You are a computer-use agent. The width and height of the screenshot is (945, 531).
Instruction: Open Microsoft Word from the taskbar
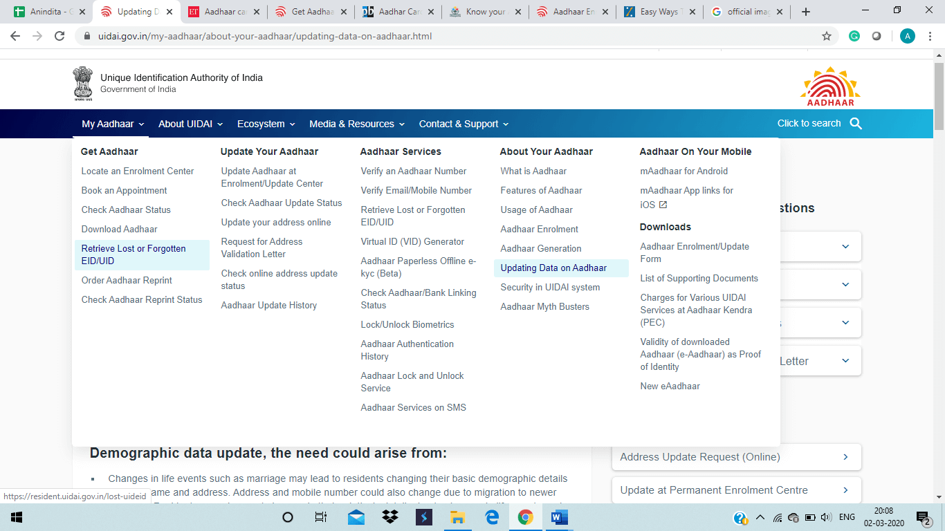pyautogui.click(x=559, y=517)
